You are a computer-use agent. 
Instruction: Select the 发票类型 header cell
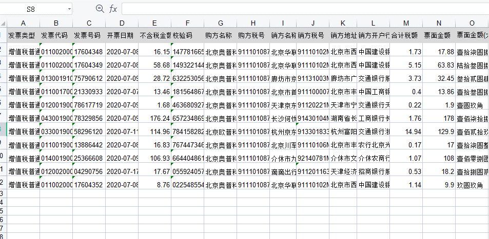point(23,36)
